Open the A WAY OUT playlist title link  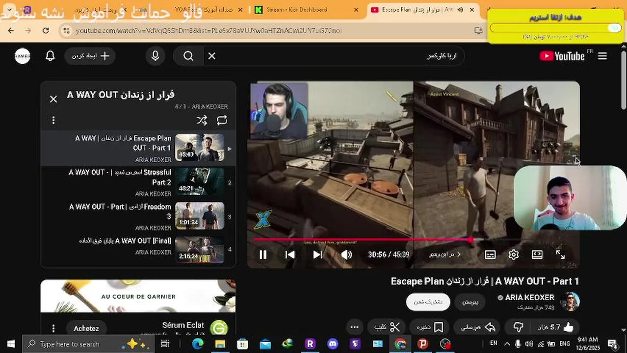point(121,95)
